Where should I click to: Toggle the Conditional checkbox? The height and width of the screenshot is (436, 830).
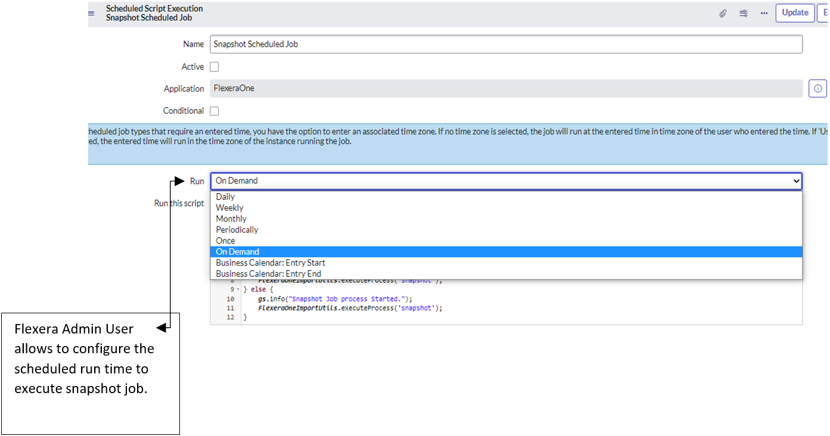click(215, 111)
